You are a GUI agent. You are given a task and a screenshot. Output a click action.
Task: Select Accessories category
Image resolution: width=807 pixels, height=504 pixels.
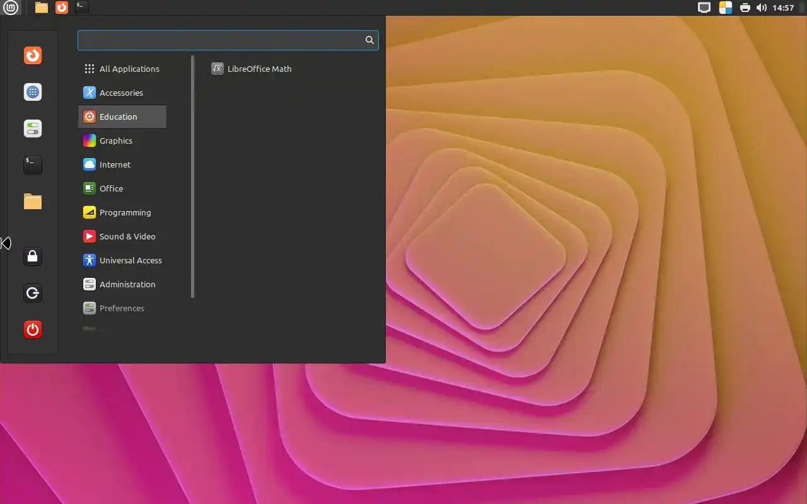(122, 93)
